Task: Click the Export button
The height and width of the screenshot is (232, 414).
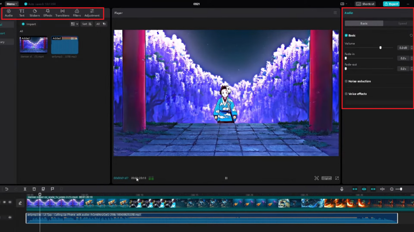Action: [x=391, y=4]
